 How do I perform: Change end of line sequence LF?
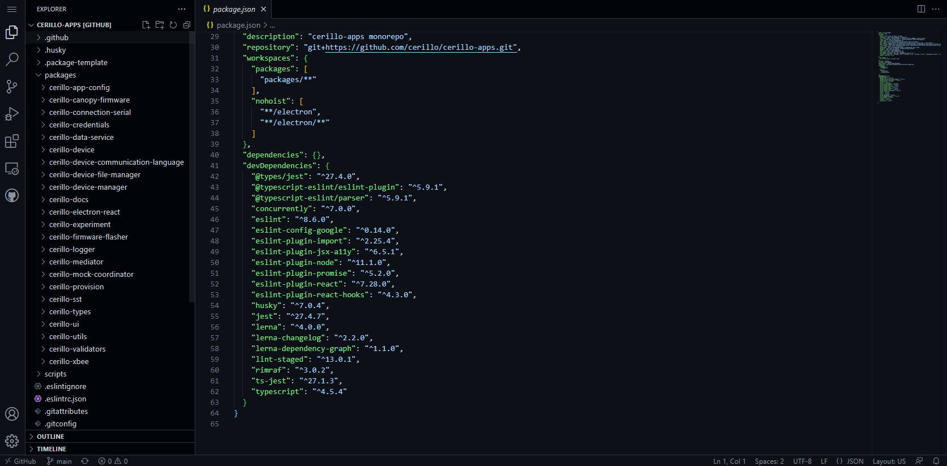coord(824,461)
